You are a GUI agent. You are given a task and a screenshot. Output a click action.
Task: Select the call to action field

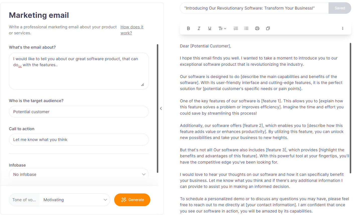coord(79,139)
